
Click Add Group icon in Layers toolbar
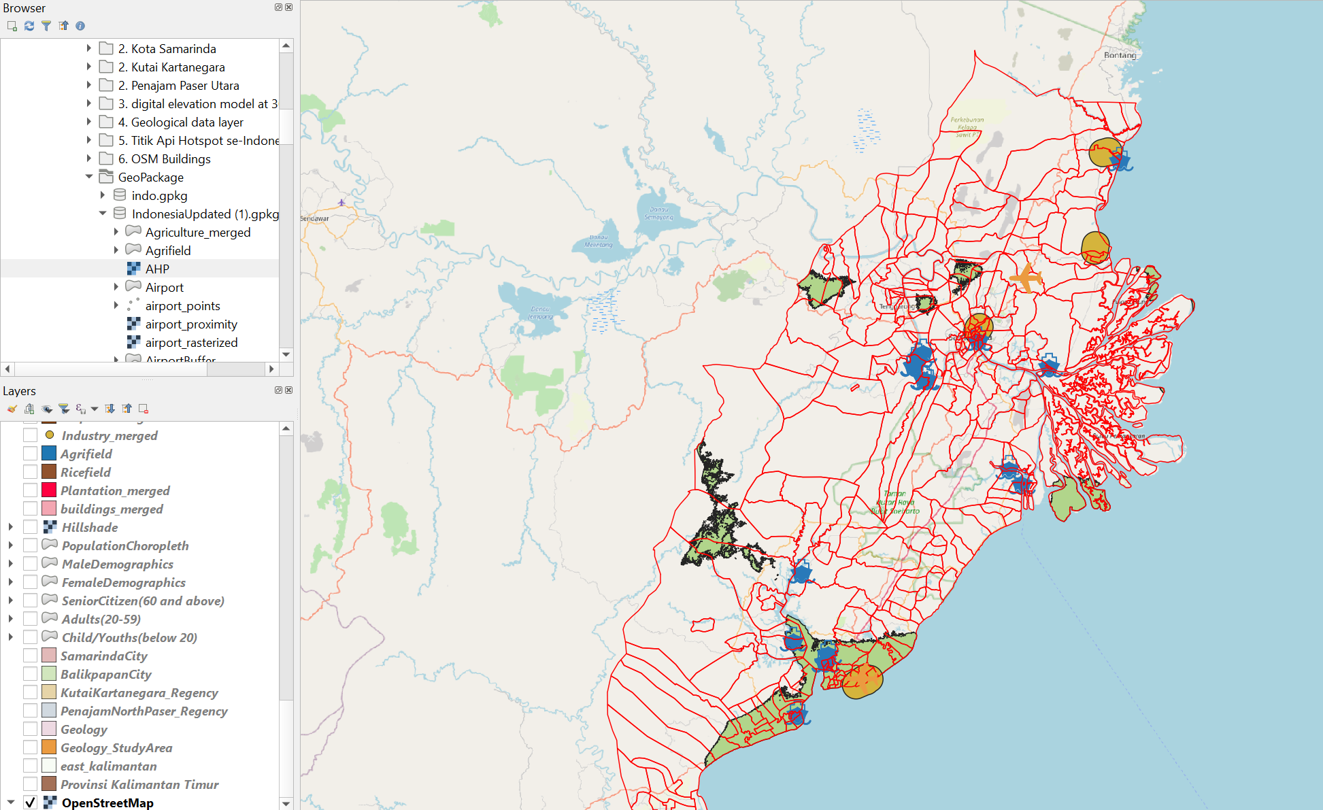(29, 409)
